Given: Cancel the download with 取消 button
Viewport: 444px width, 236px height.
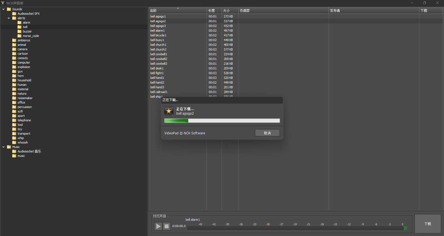Looking at the screenshot, I should pyautogui.click(x=267, y=133).
